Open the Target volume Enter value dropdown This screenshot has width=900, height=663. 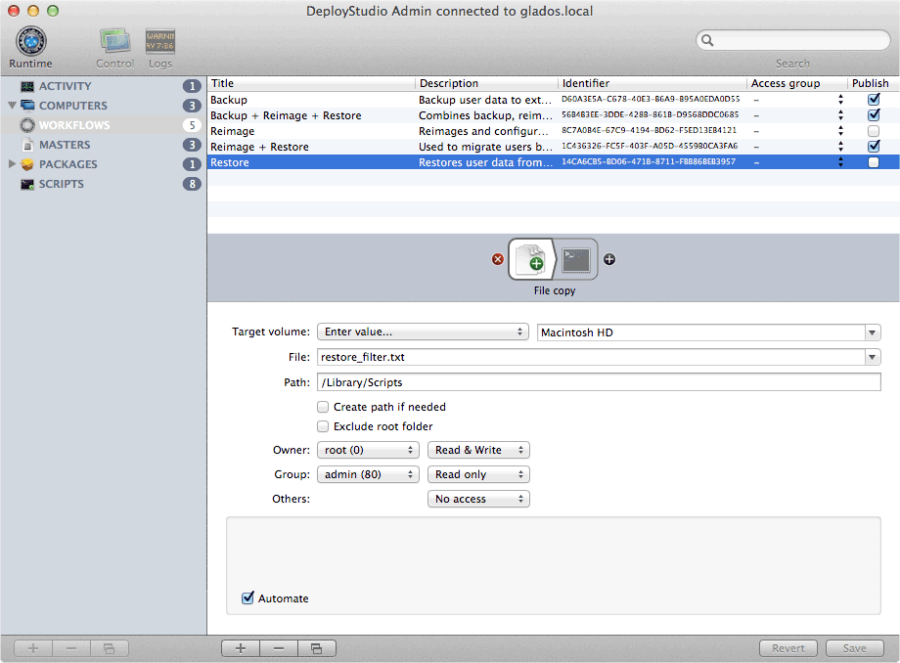click(x=423, y=332)
